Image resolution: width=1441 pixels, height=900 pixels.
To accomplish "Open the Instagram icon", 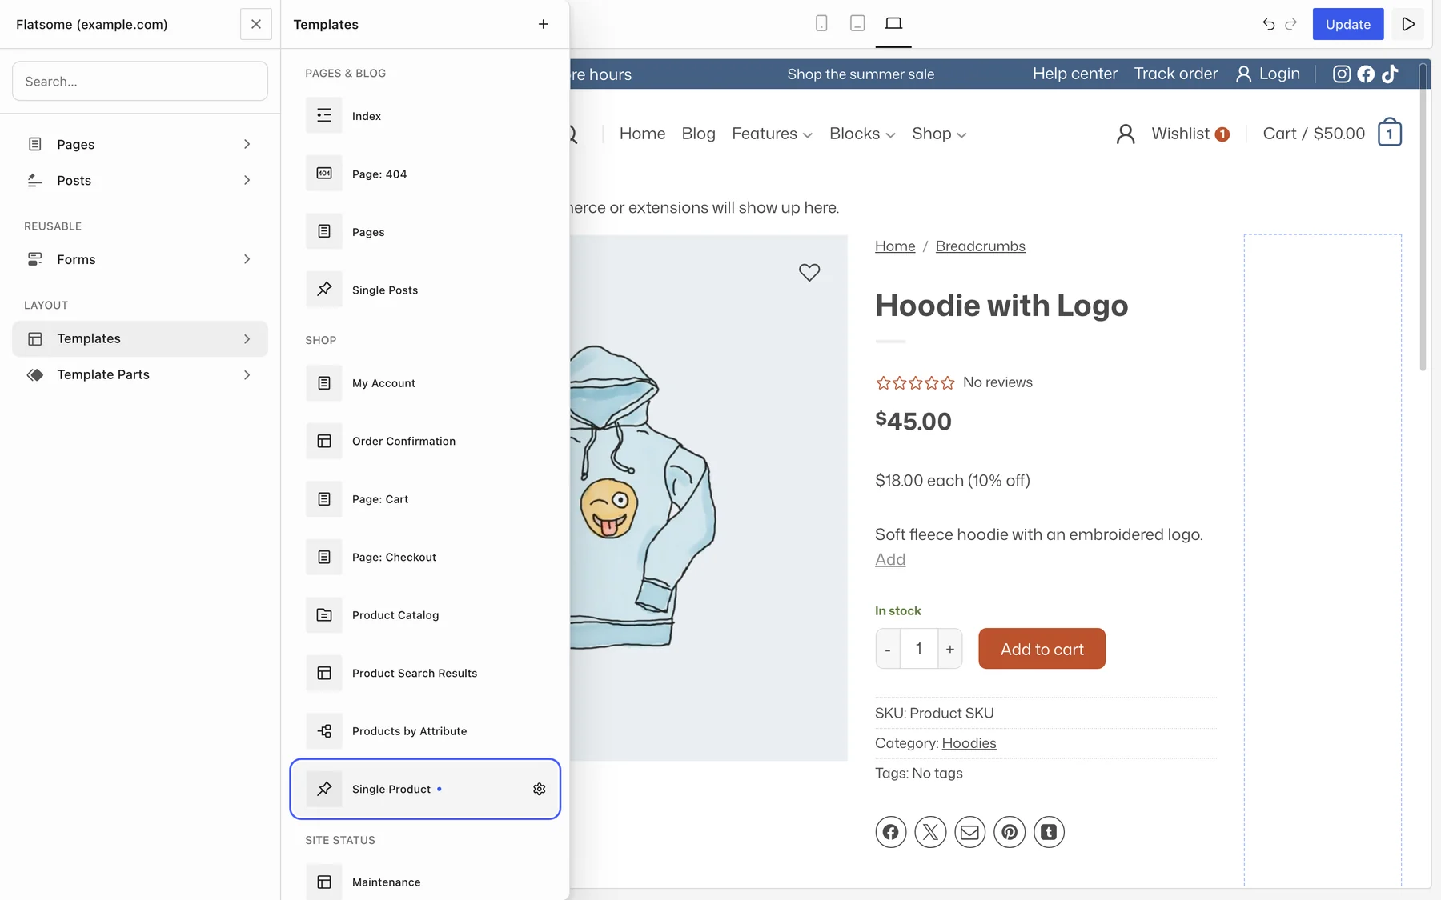I will (x=1342, y=74).
